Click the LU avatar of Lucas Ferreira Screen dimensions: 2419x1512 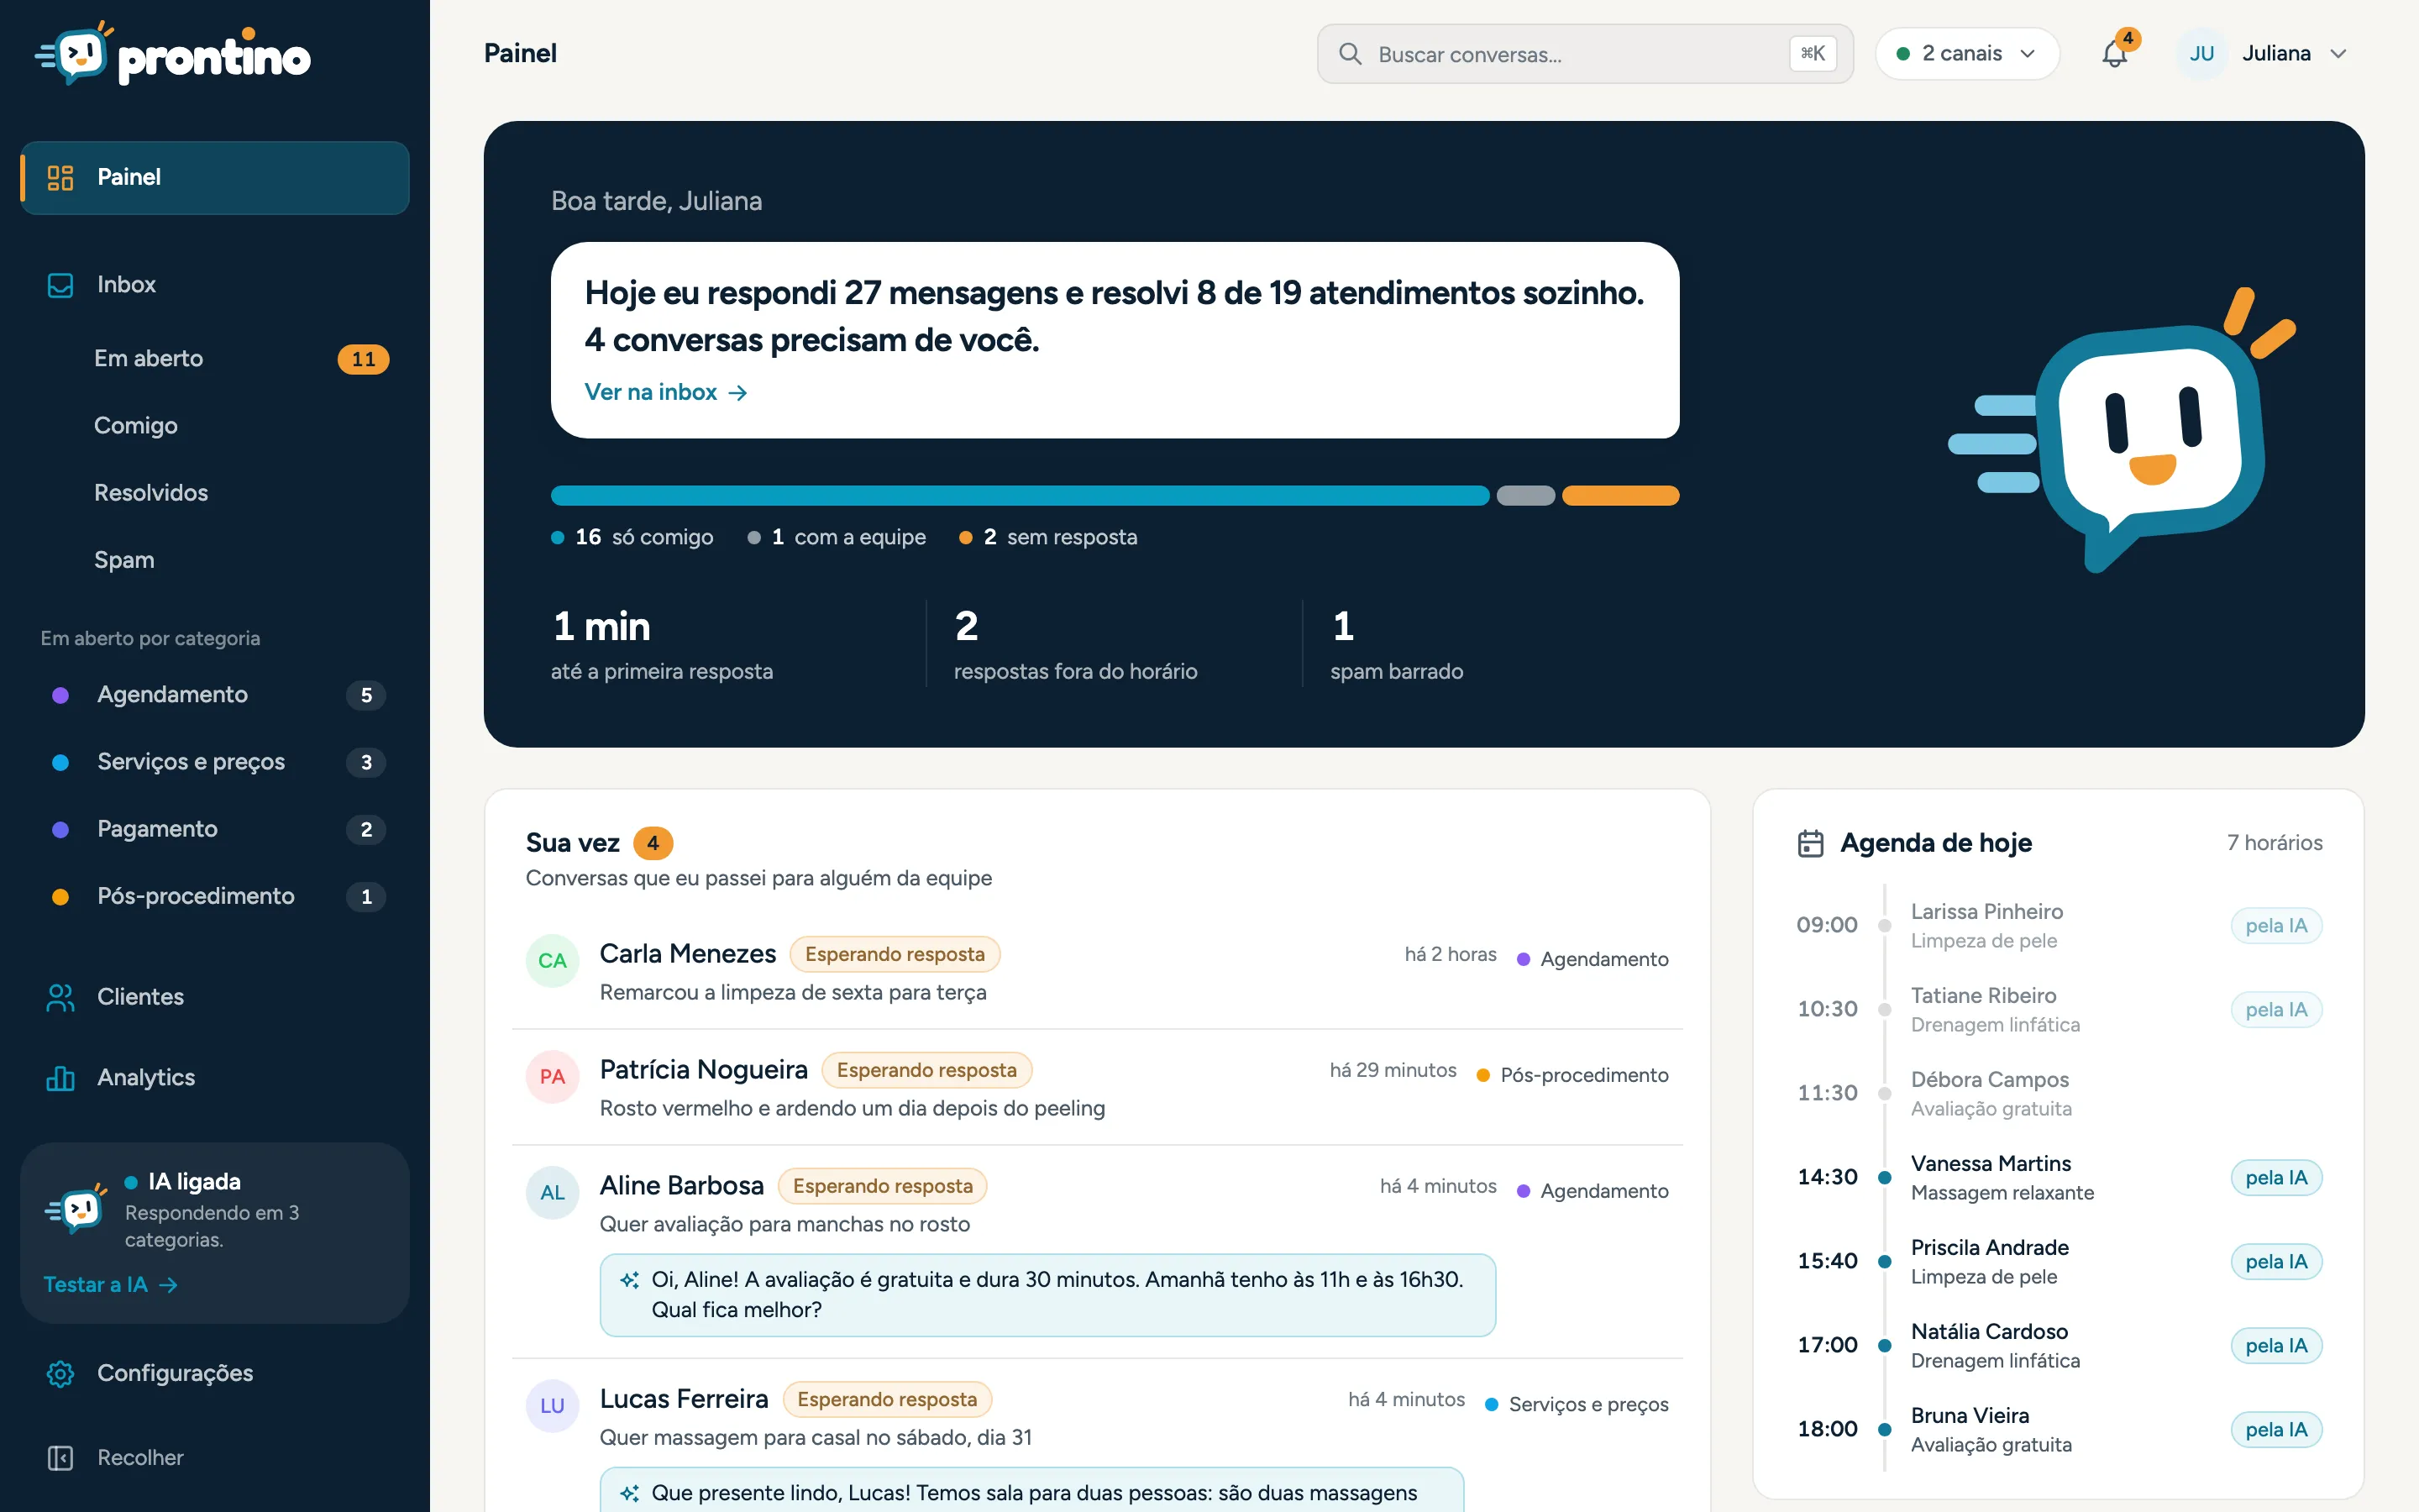click(x=552, y=1406)
